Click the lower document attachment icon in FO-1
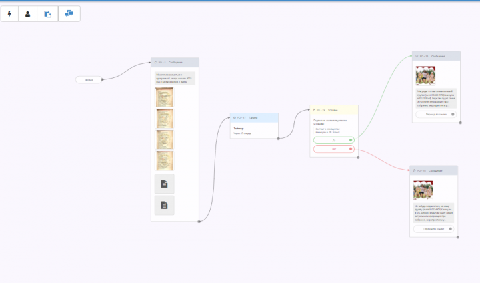This screenshot has height=283, width=480. point(165,205)
